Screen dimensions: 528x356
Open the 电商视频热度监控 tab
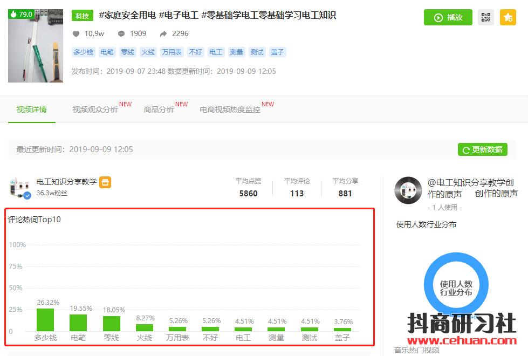(230, 109)
